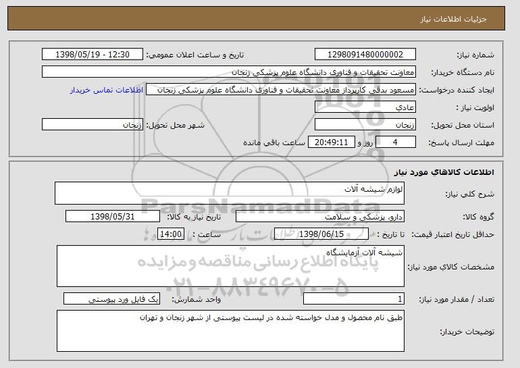
Task: Select the شهر محل تحویل field
Action: point(93,125)
